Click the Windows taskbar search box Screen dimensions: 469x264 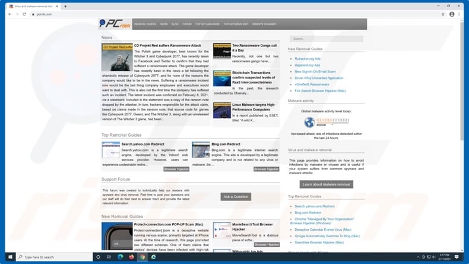tap(54, 257)
